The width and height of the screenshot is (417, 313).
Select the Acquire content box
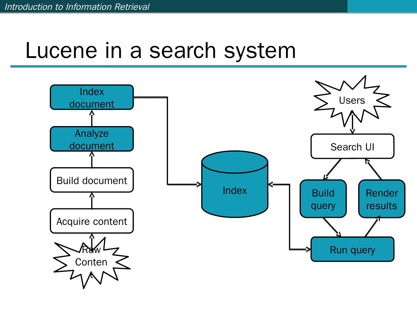[x=92, y=221]
